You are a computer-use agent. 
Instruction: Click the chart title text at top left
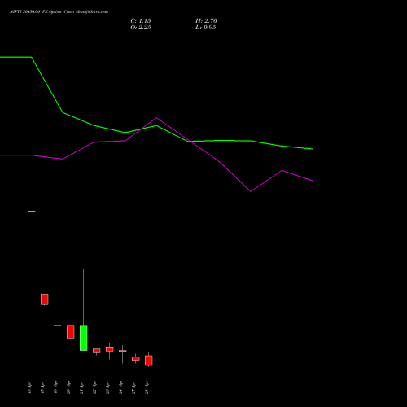coord(59,11)
